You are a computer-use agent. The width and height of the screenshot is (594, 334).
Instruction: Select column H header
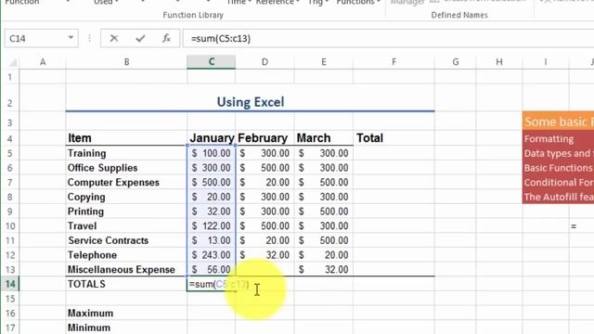pos(499,62)
